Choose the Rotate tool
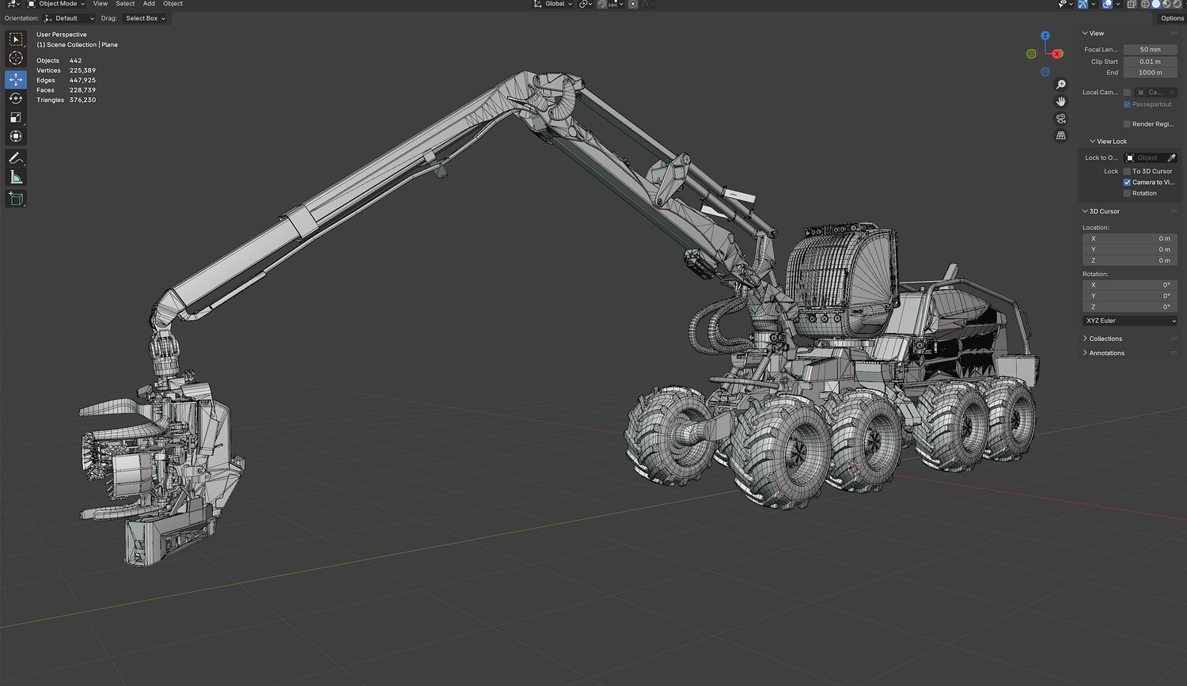Image resolution: width=1187 pixels, height=686 pixels. click(x=16, y=98)
